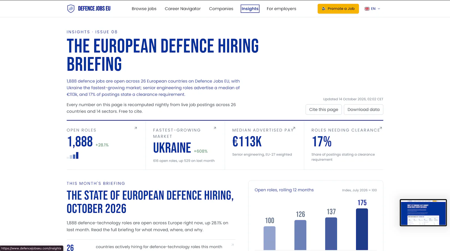Click the chart bar labeled 100
Image resolution: width=450 pixels, height=251 pixels.
click(x=269, y=238)
